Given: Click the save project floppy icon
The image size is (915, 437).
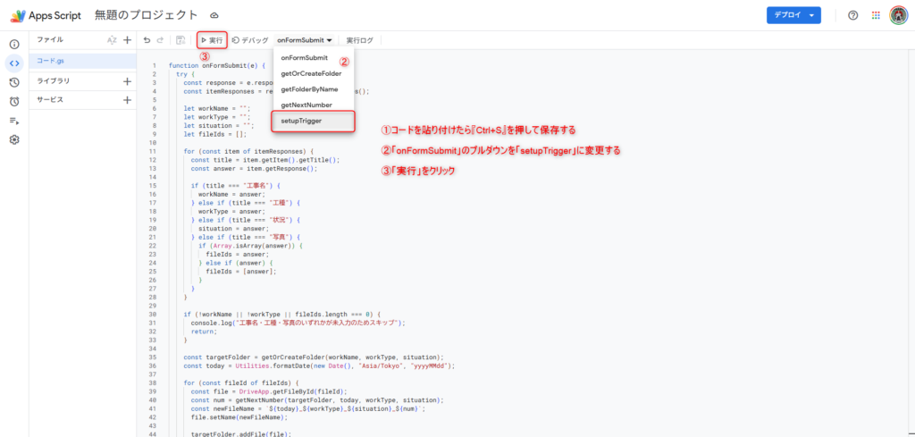Looking at the screenshot, I should coord(180,40).
